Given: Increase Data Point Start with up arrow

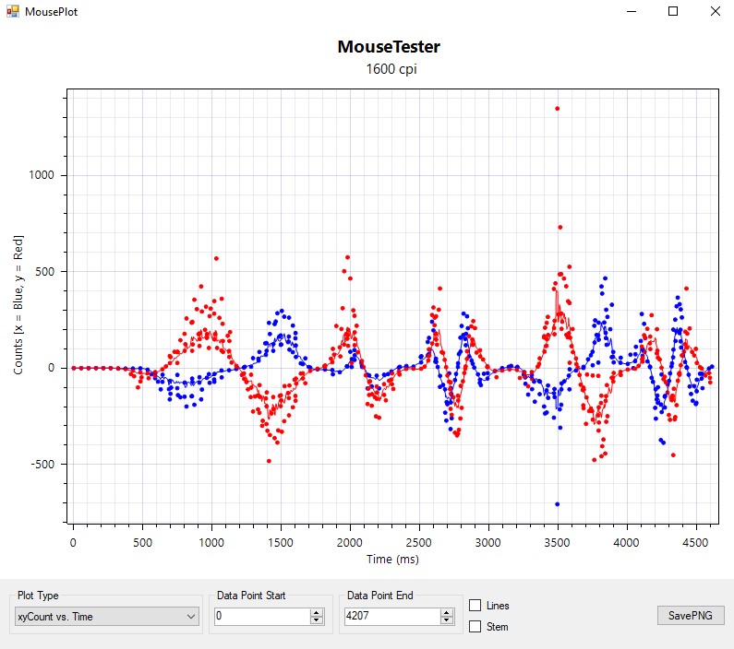Looking at the screenshot, I should 317,612.
